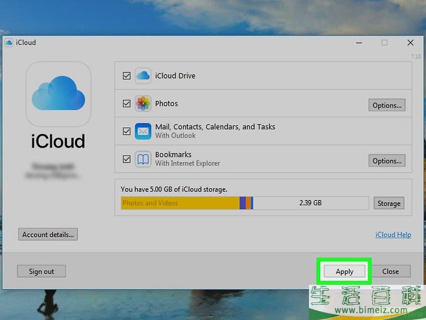The image size is (426, 320).
Task: Click the Storage button
Action: point(389,203)
